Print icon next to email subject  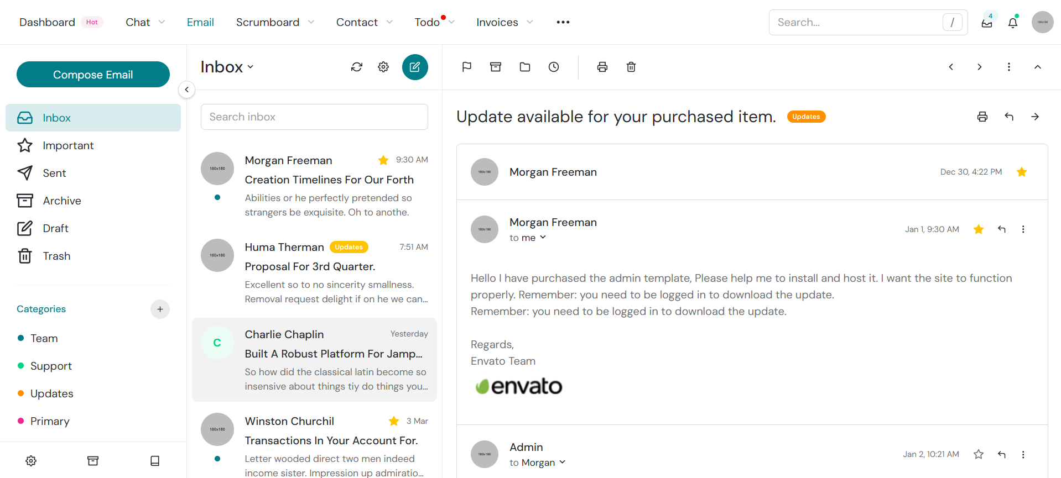coord(982,117)
